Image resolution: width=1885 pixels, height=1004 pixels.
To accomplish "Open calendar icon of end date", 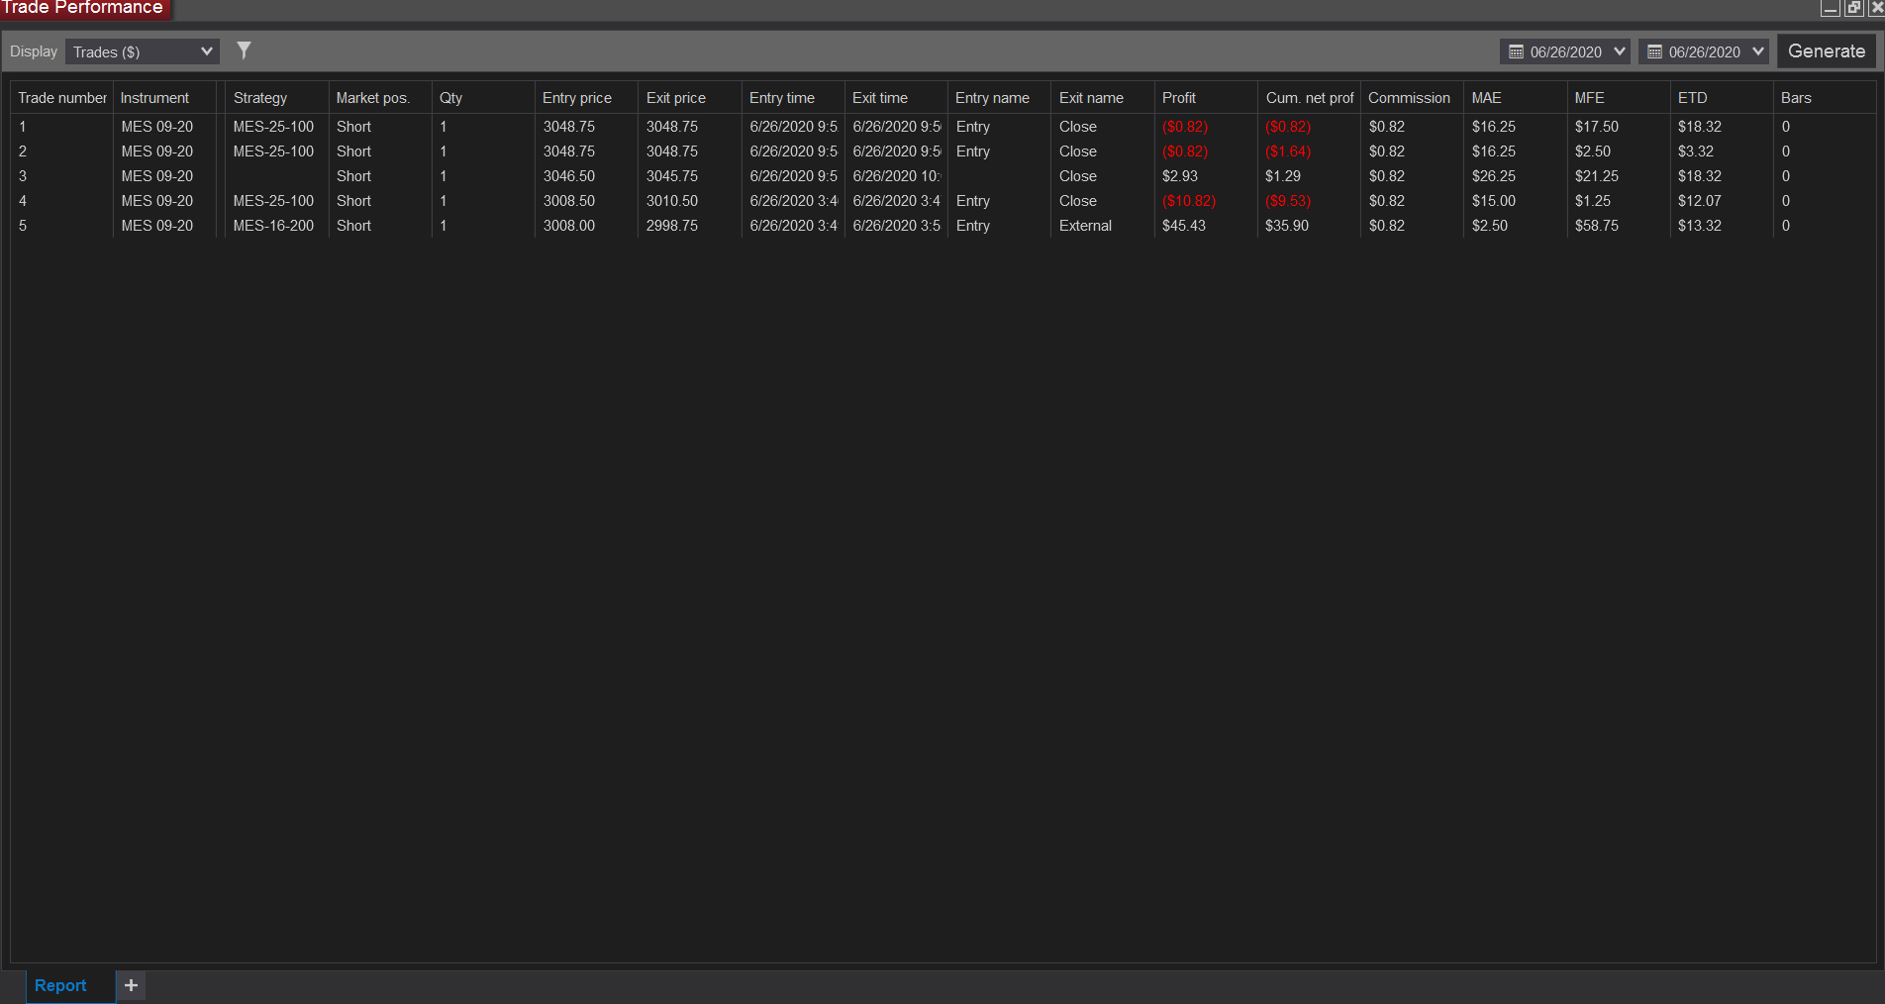I will point(1654,51).
